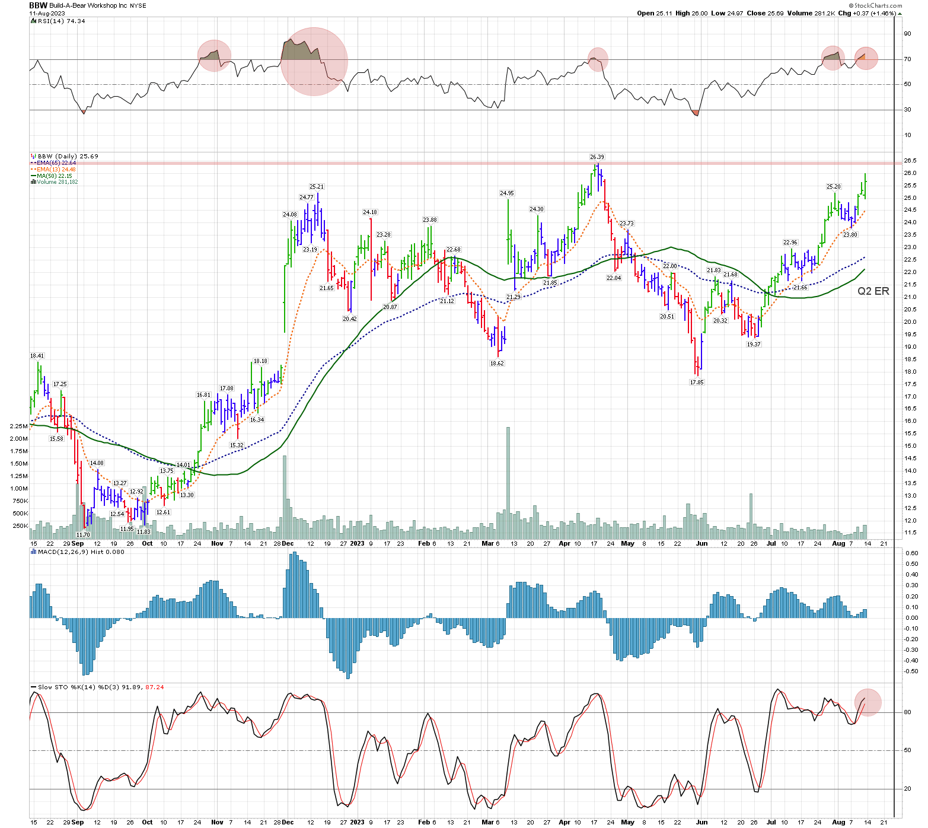928x828 pixels.
Task: Click the MA(50) green line legend marker
Action: [x=33, y=176]
